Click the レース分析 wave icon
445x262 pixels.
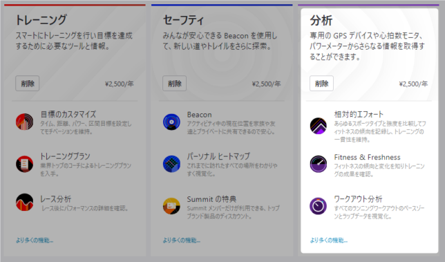[x=24, y=202]
